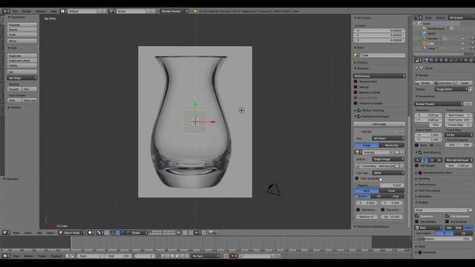Viewport: 475px width, 267px height.
Task: Open the Axis All Views dropdown
Action: 388,138
